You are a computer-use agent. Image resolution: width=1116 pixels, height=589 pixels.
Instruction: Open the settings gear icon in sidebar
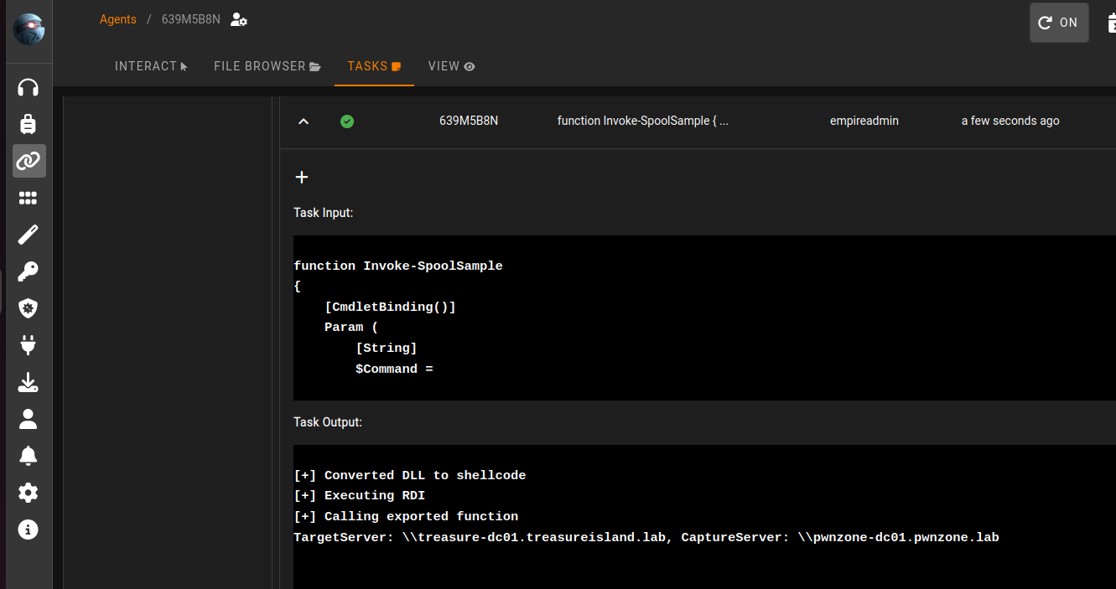29,493
